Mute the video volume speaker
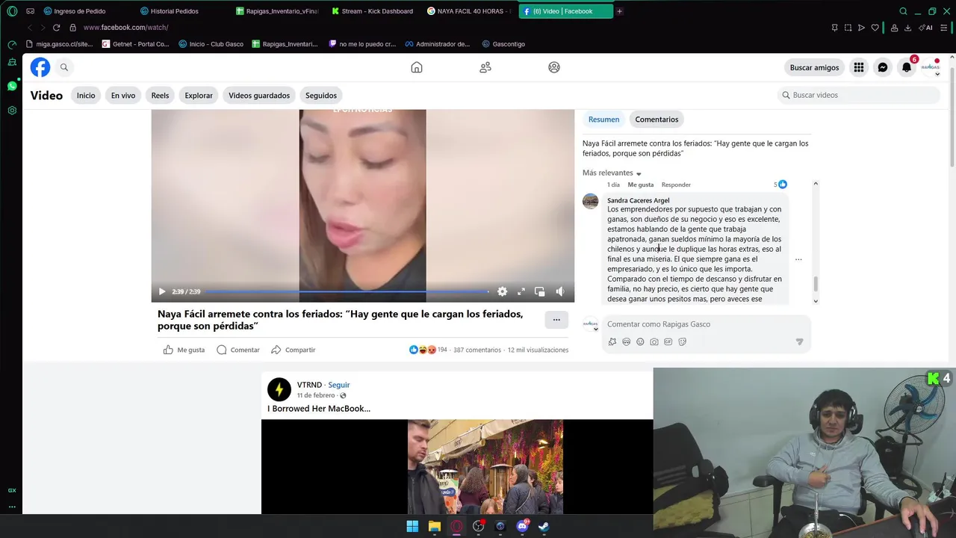This screenshot has width=956, height=538. (559, 291)
